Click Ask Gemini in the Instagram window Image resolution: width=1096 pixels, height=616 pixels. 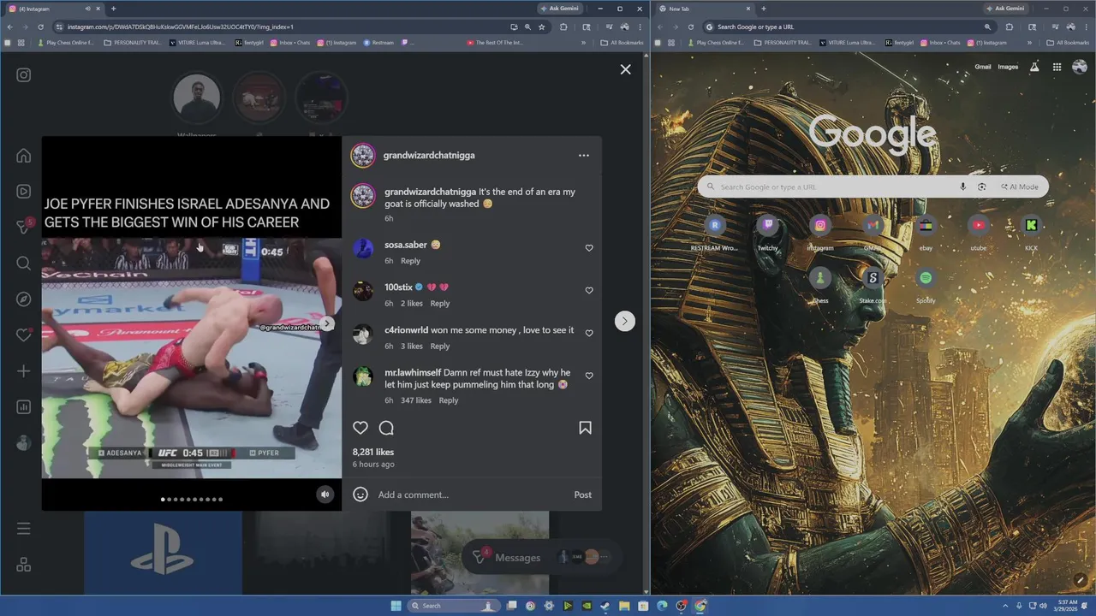coord(559,9)
